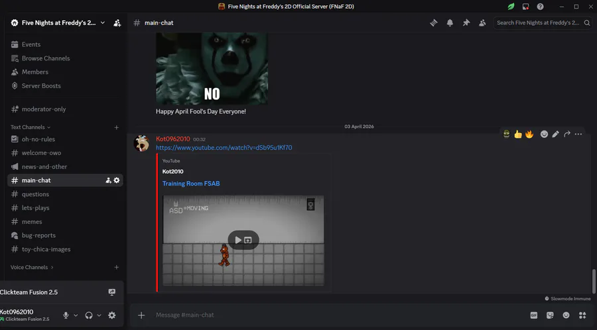The height and width of the screenshot is (330, 597).
Task: Click the Kot2010 channel name in embed
Action: (x=173, y=172)
